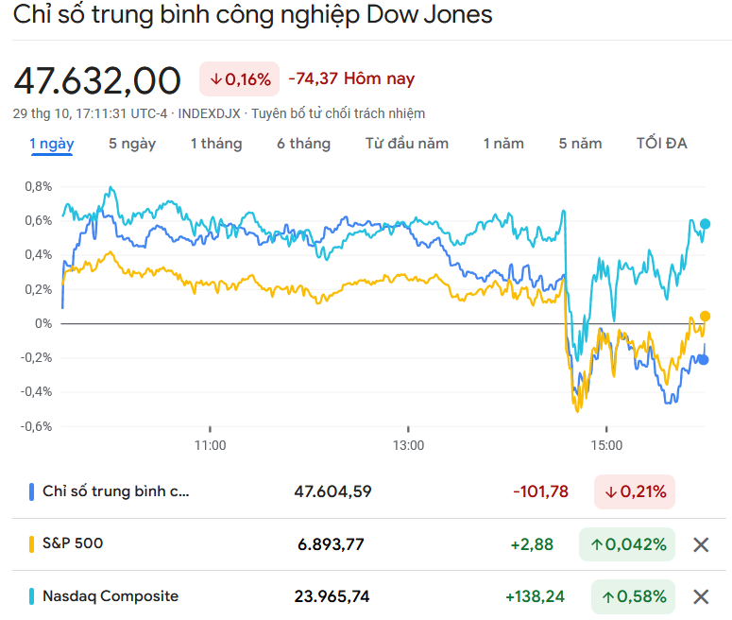Switch to the 1 tháng range
Viewport: 732px width, 620px height.
coord(215,144)
